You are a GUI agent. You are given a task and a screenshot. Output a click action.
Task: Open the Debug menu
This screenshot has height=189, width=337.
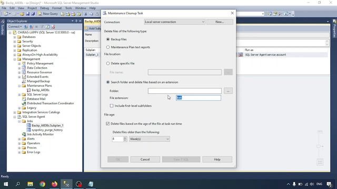click(44, 8)
